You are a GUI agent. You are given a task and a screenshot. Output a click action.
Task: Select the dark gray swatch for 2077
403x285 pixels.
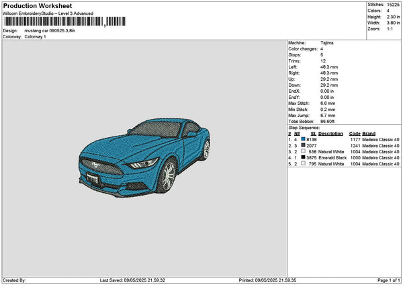coord(304,145)
